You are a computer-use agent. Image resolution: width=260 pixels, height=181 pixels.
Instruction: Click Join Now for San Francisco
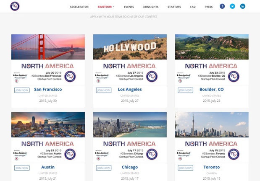(21, 90)
